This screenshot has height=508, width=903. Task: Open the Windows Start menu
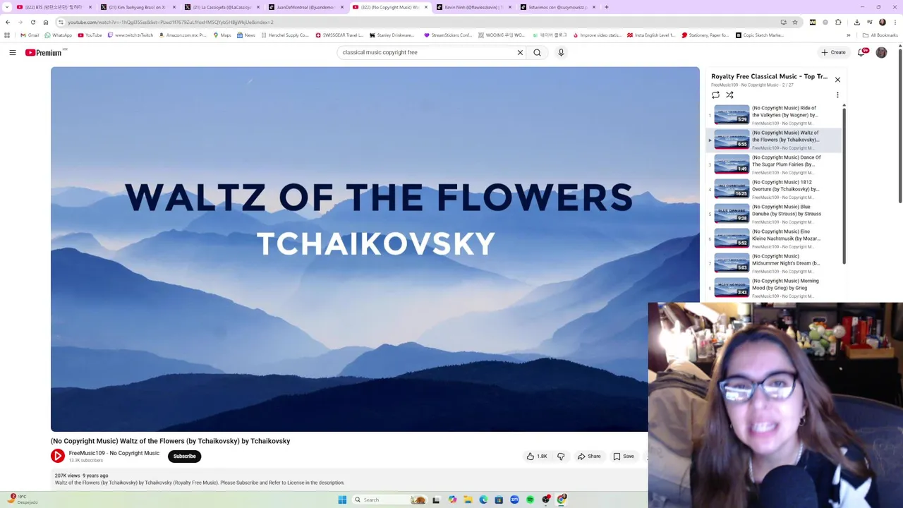tap(342, 500)
